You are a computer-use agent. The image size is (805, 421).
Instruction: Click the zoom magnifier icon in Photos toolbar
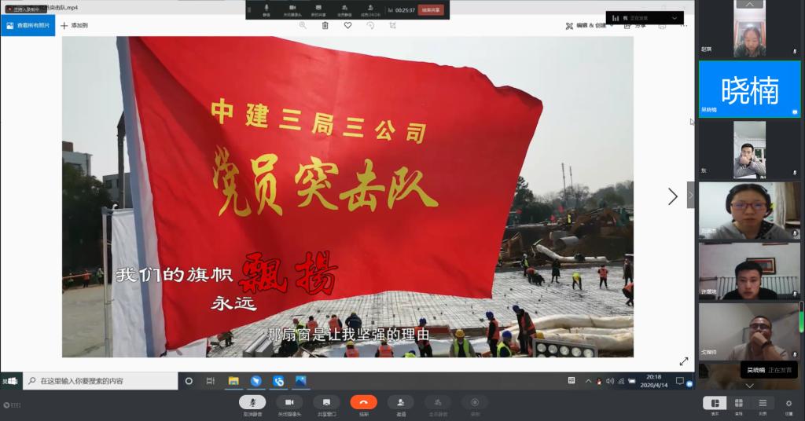303,25
